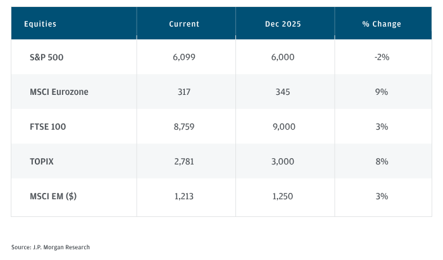Click the S&P 500 current value 6,099
The width and height of the screenshot is (443, 260).
[x=184, y=57]
